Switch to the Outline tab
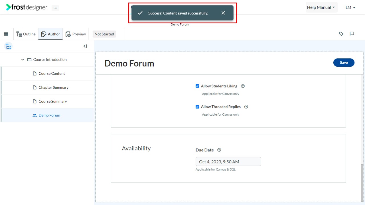 (x=26, y=34)
